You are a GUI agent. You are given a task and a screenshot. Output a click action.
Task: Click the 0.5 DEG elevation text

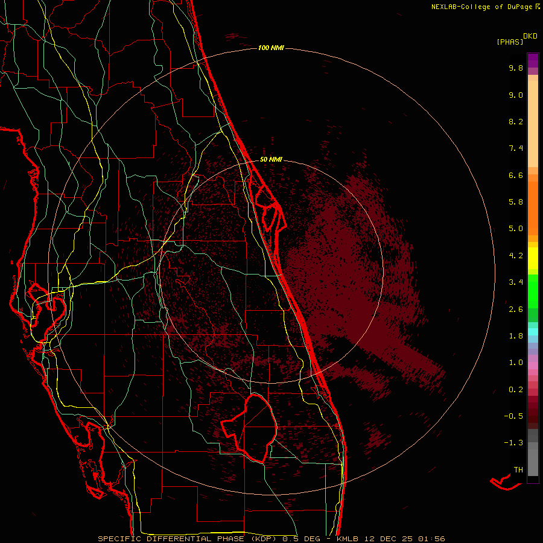(x=300, y=539)
